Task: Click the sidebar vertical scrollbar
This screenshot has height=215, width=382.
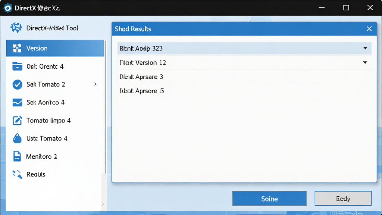Action: [106, 107]
